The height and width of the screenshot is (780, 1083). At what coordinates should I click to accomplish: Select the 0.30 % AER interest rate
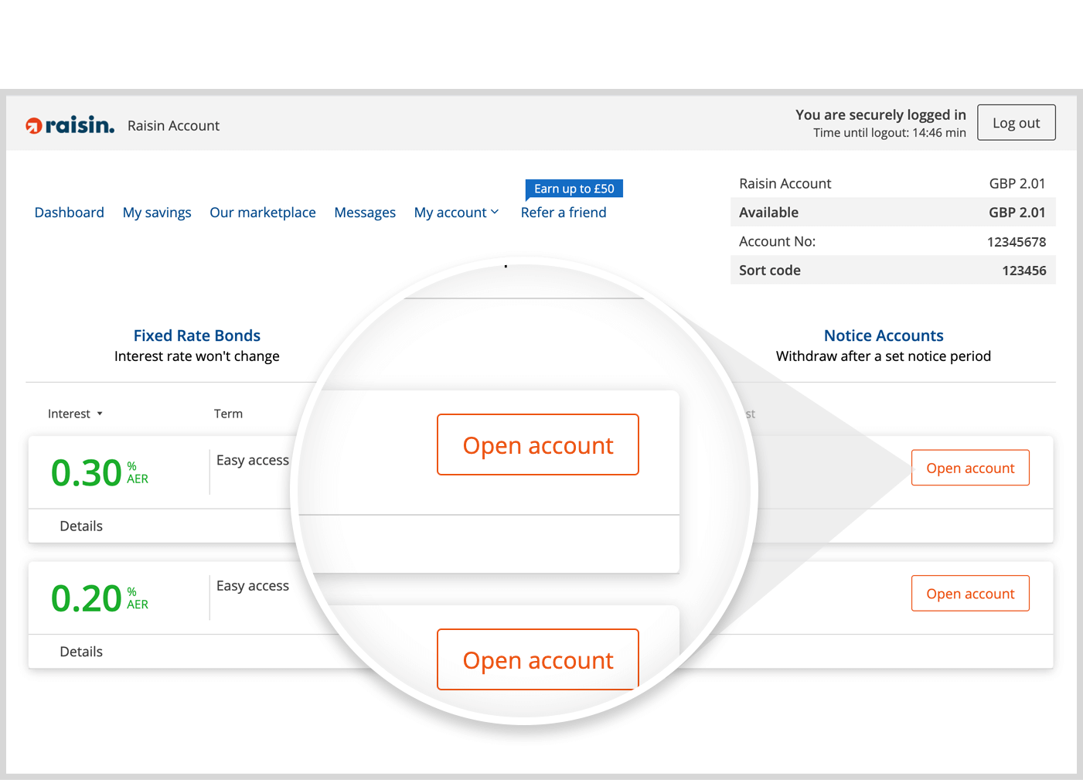tap(99, 472)
